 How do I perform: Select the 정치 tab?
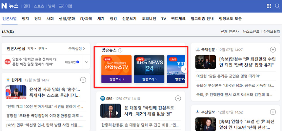click(x=25, y=19)
